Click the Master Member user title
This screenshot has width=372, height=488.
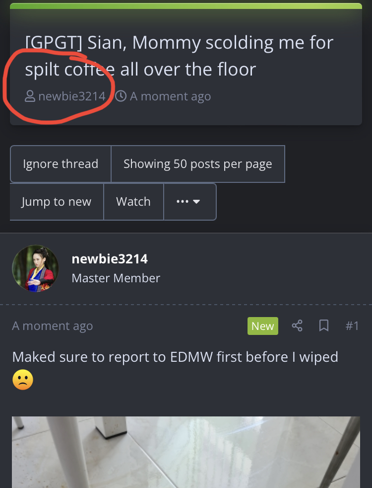(x=116, y=278)
